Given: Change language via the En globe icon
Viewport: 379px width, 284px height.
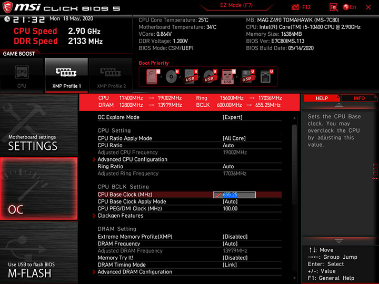Looking at the screenshot, I should click(x=350, y=7).
